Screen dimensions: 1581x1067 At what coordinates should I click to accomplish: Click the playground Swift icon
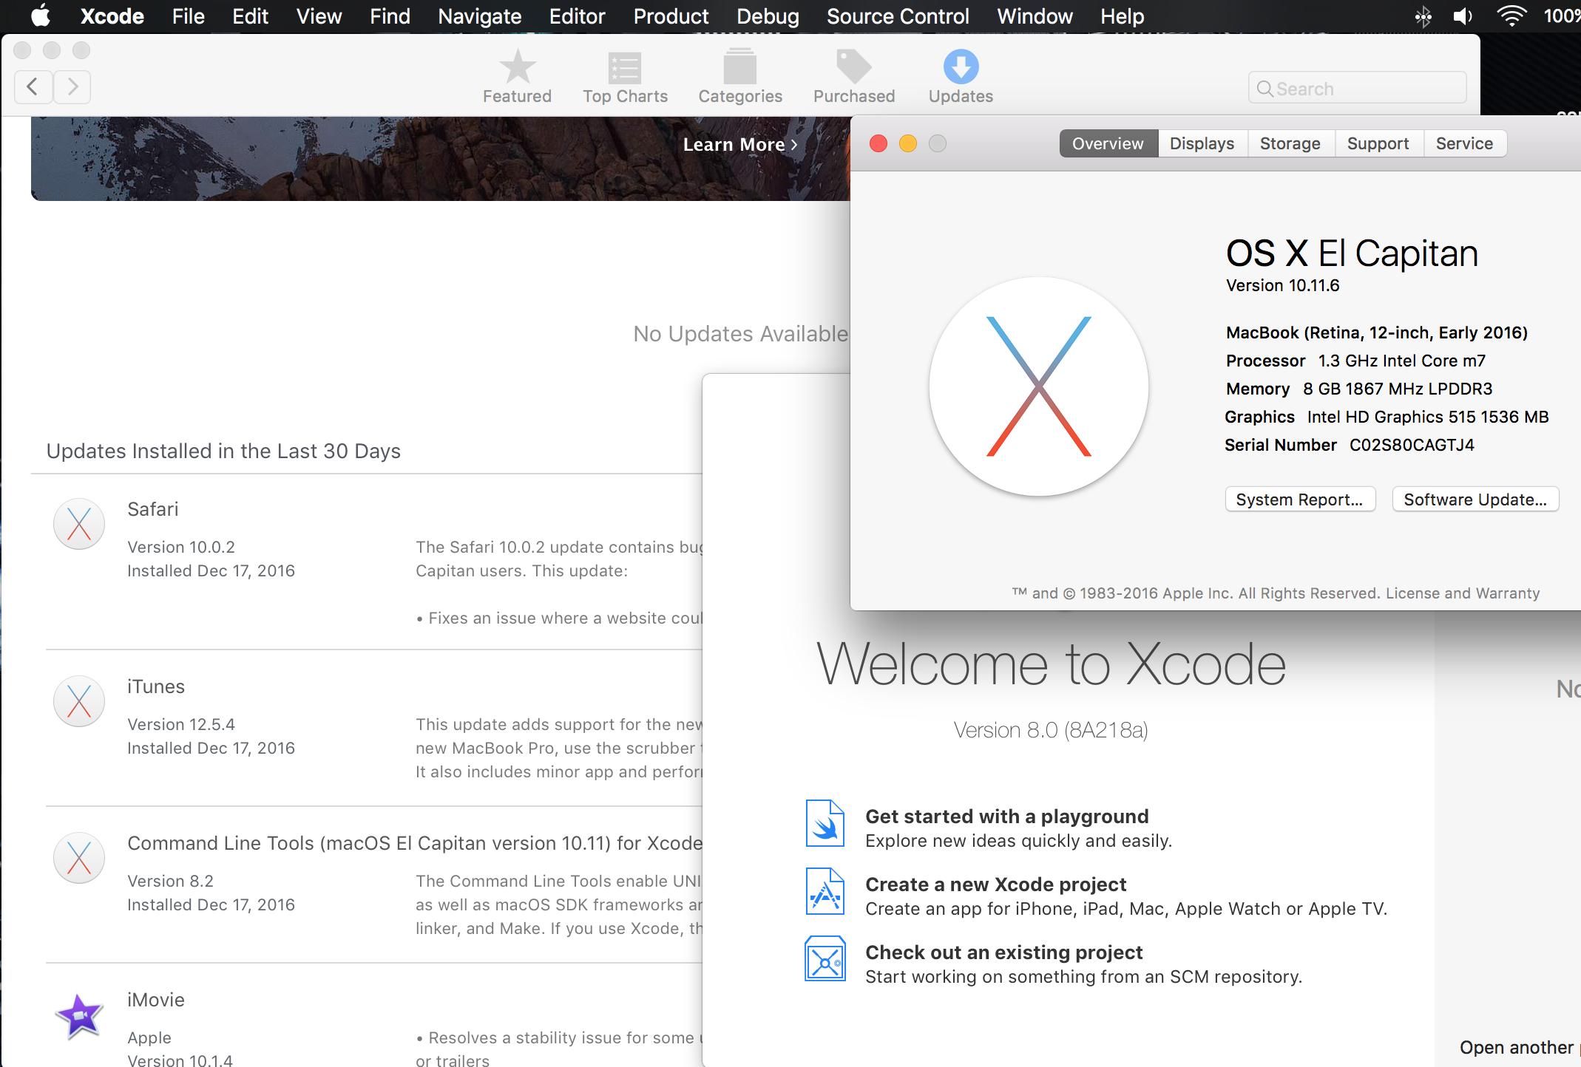(x=825, y=824)
